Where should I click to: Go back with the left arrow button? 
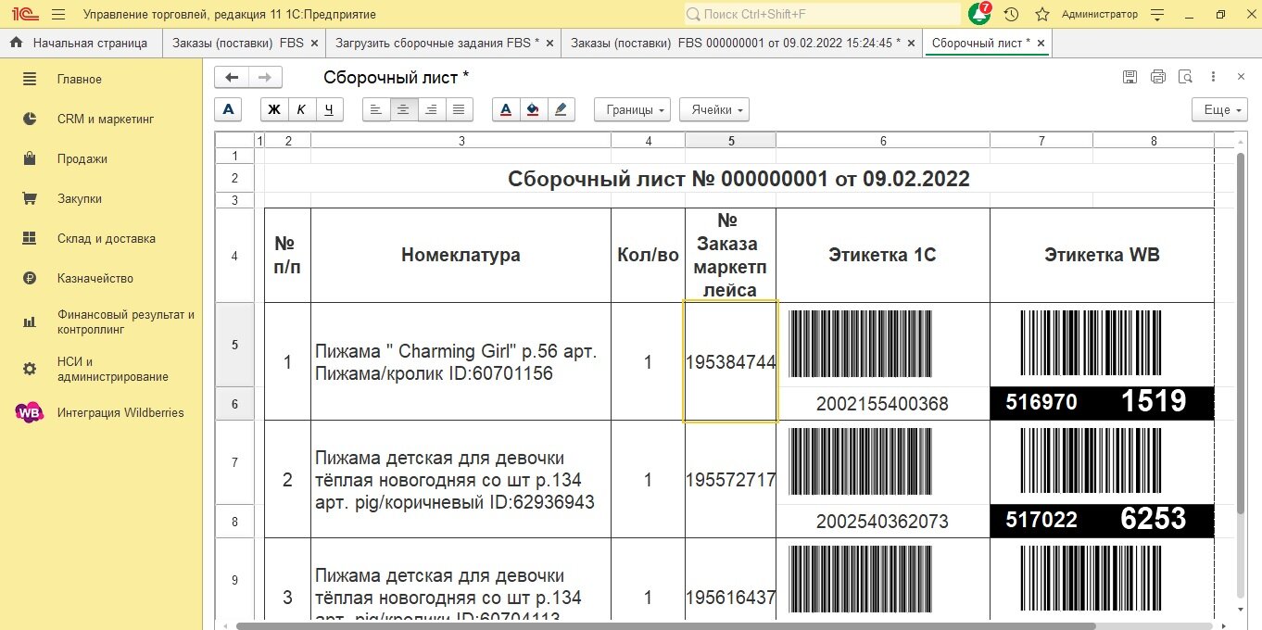[232, 78]
